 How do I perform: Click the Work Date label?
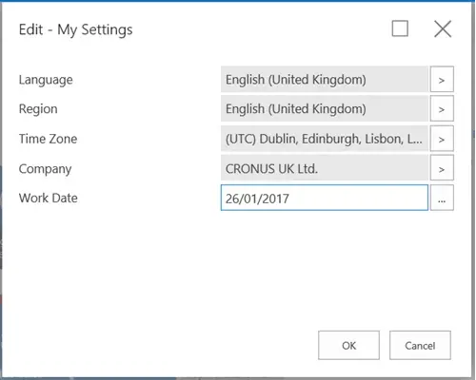click(49, 199)
